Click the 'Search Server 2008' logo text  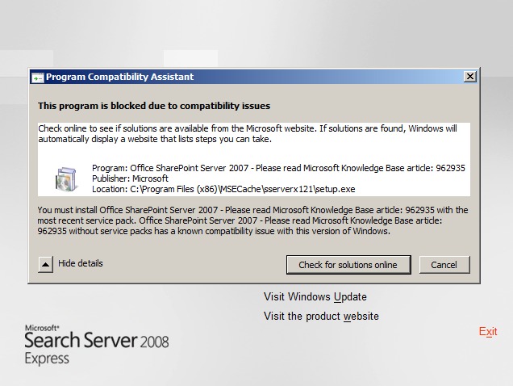click(97, 342)
